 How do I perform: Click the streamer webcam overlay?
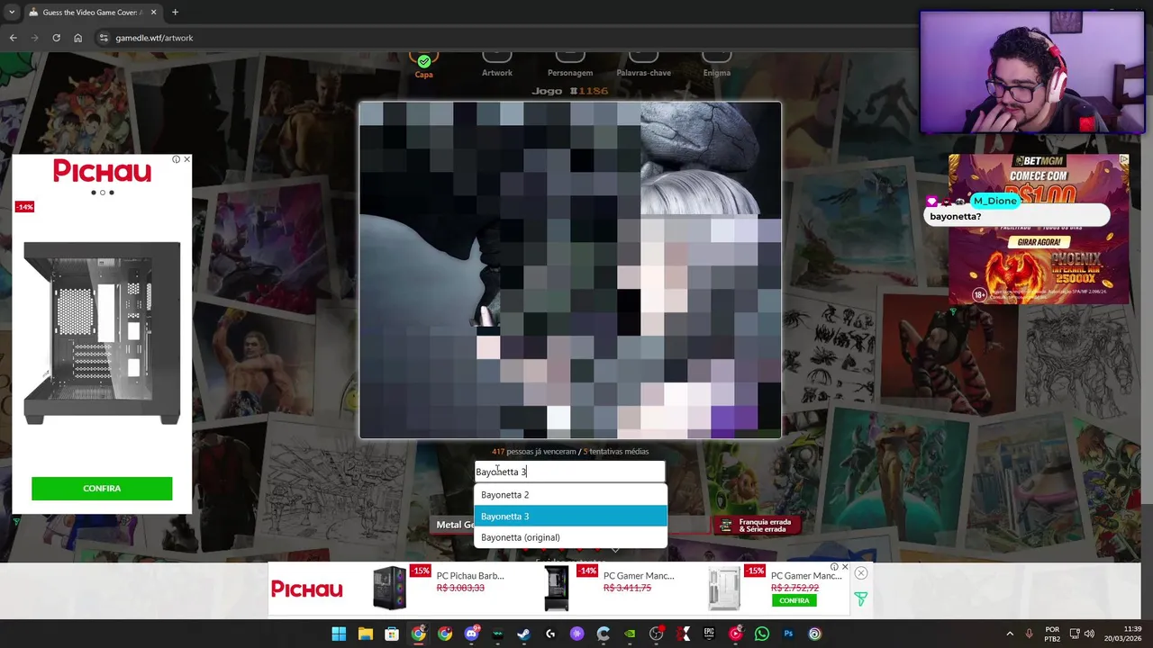point(1032,72)
